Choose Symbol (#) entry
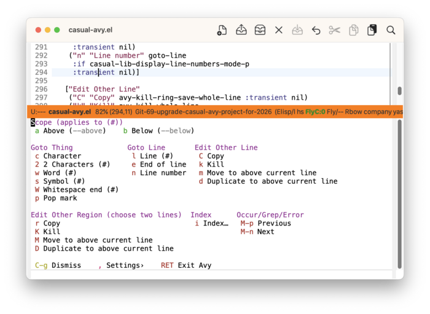 60,181
